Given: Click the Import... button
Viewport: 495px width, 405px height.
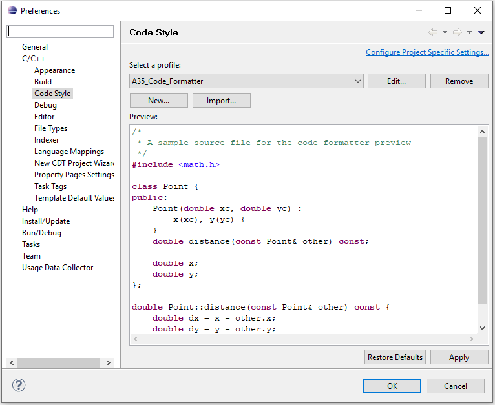Looking at the screenshot, I should tap(221, 100).
